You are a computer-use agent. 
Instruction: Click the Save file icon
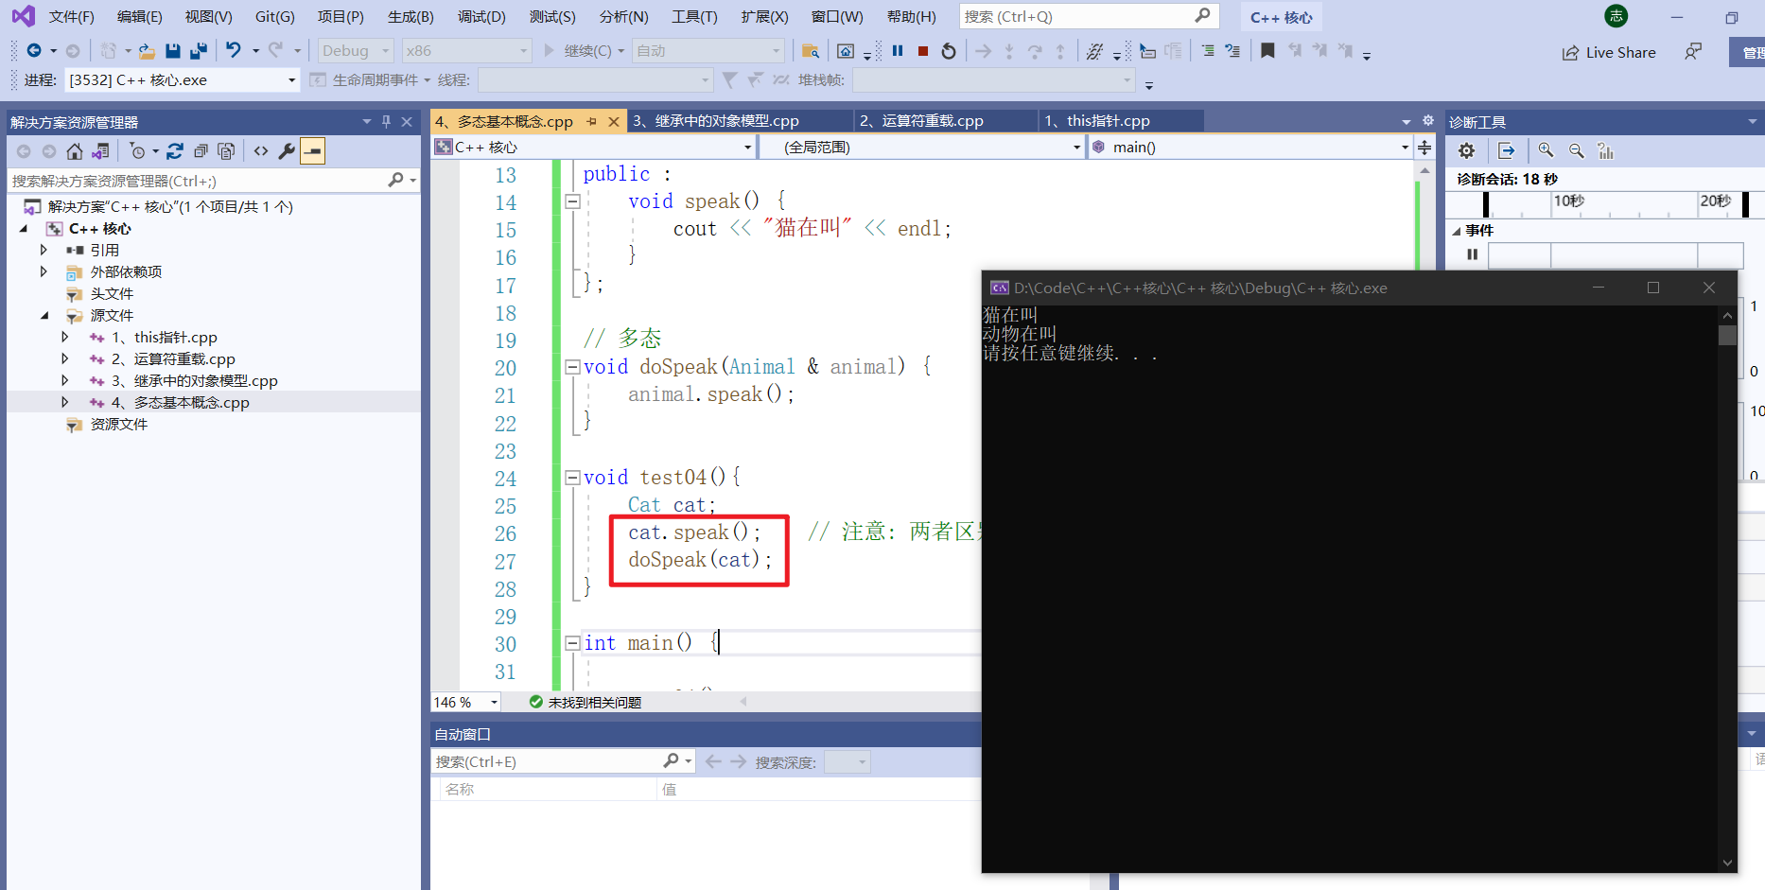(x=173, y=51)
